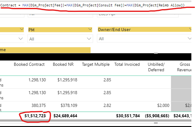
Task: Sort by Target Multiple column header
Action: tap(96, 64)
